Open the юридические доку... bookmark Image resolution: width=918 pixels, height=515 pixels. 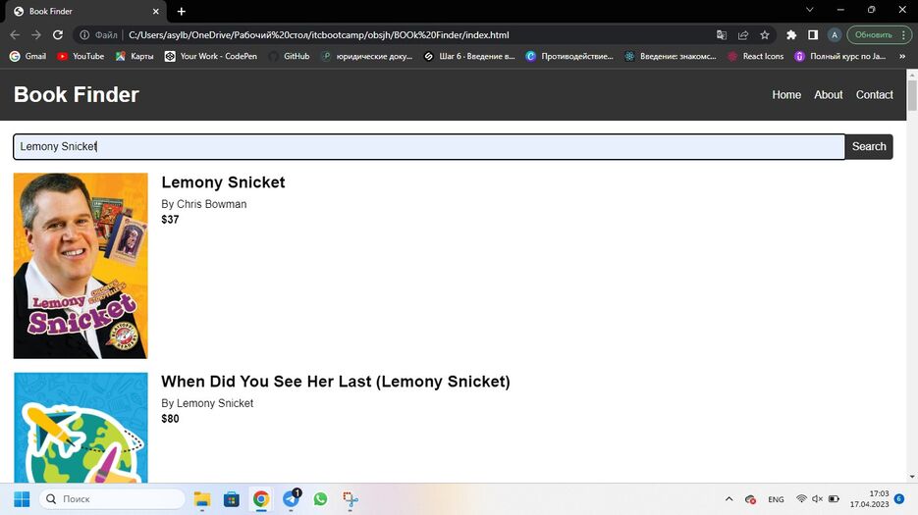pos(367,56)
